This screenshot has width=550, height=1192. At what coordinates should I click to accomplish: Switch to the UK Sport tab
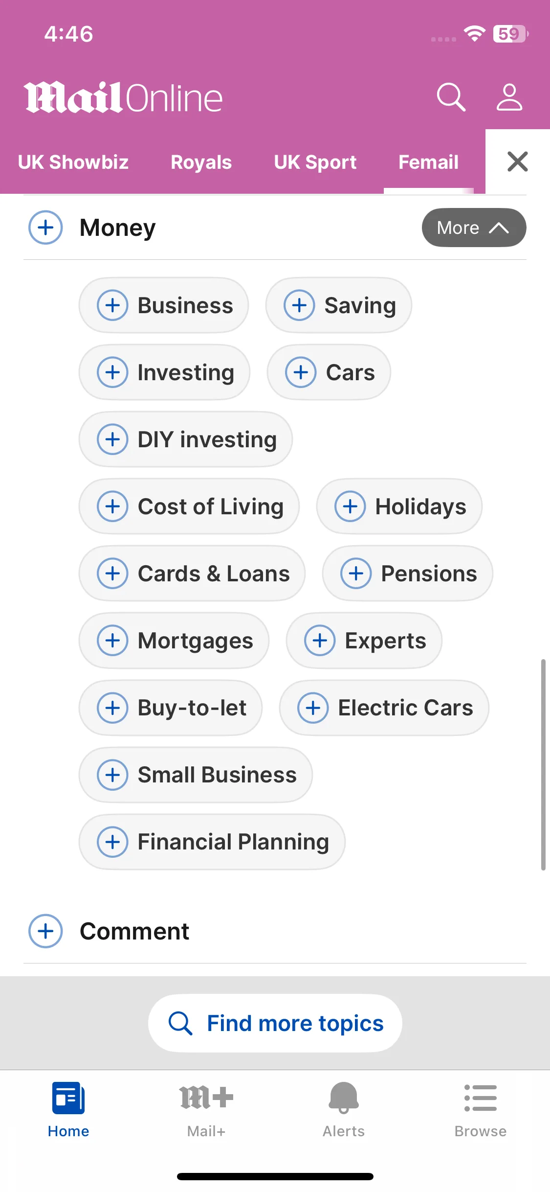coord(315,162)
